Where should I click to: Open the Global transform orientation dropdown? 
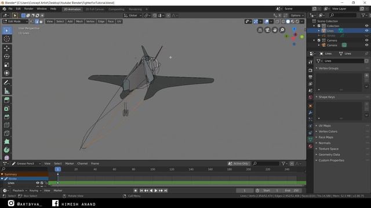pyautogui.click(x=133, y=16)
